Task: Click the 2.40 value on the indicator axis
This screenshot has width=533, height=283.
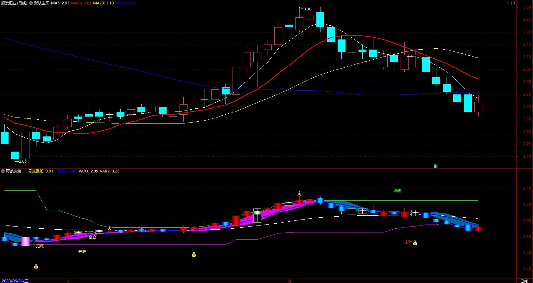Action: tap(527, 269)
